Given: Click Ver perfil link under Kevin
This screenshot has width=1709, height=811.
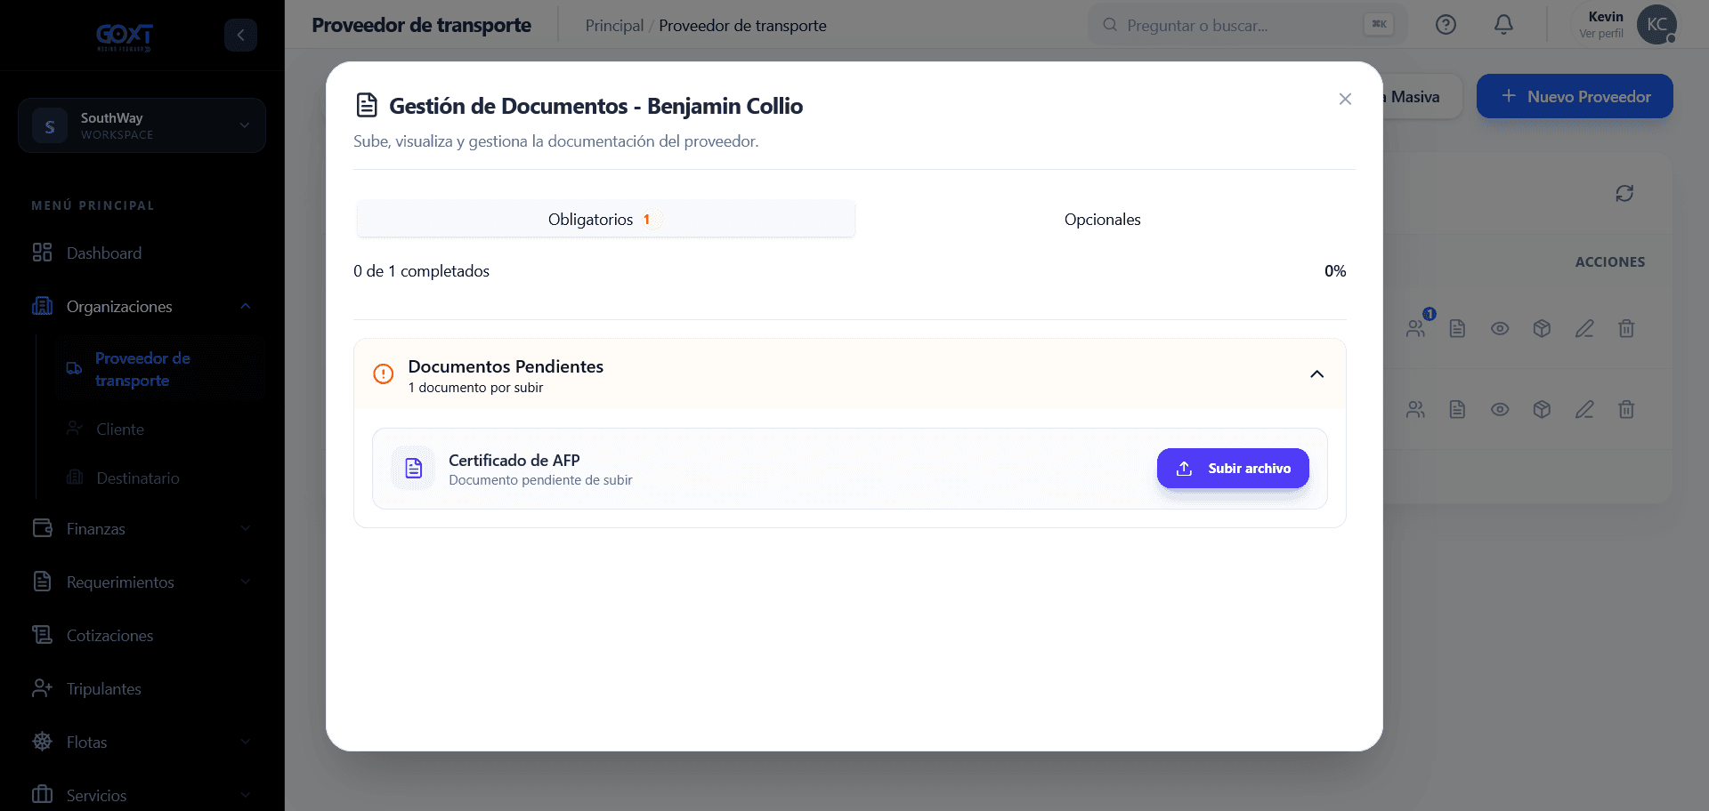Looking at the screenshot, I should point(1600,34).
